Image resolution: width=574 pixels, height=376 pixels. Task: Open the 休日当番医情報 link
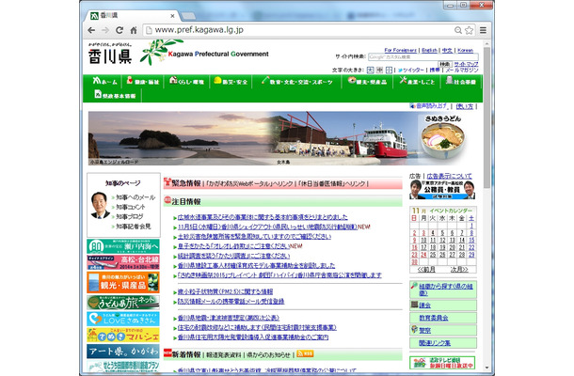[332, 184]
